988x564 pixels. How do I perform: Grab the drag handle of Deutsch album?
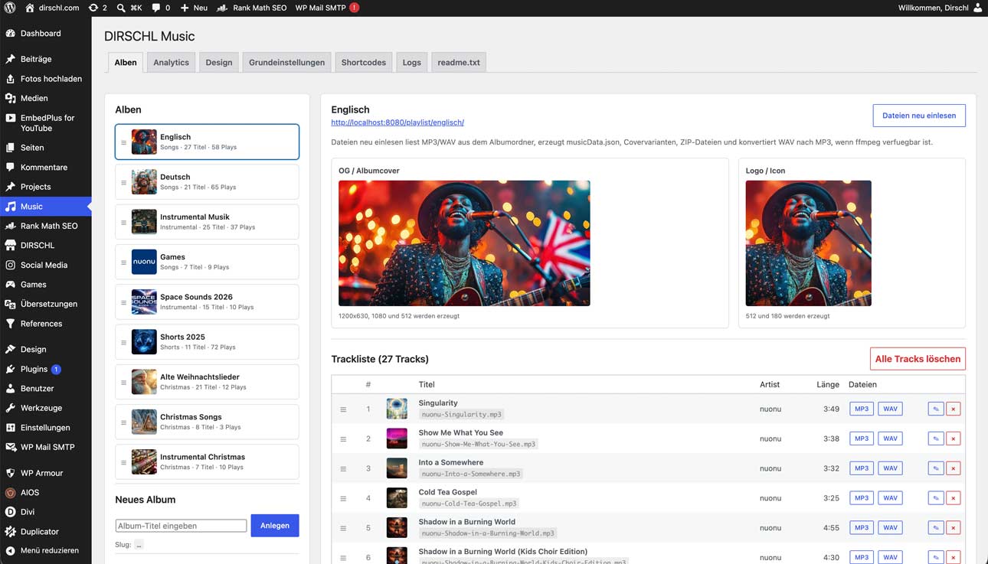[123, 182]
